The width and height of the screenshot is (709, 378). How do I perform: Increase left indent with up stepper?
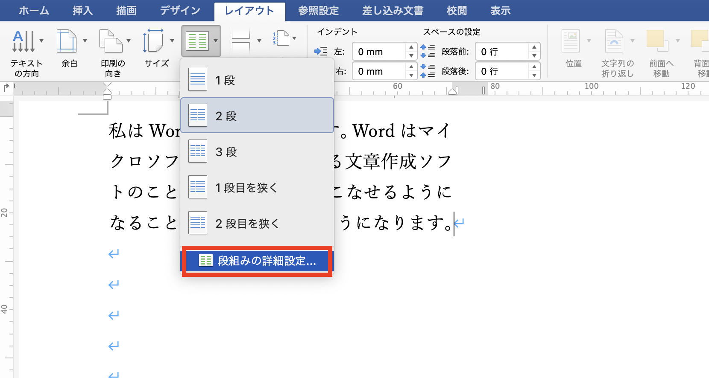tap(411, 47)
